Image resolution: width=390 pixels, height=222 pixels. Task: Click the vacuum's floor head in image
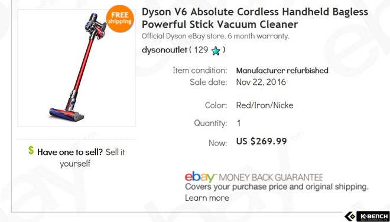[x=67, y=115]
